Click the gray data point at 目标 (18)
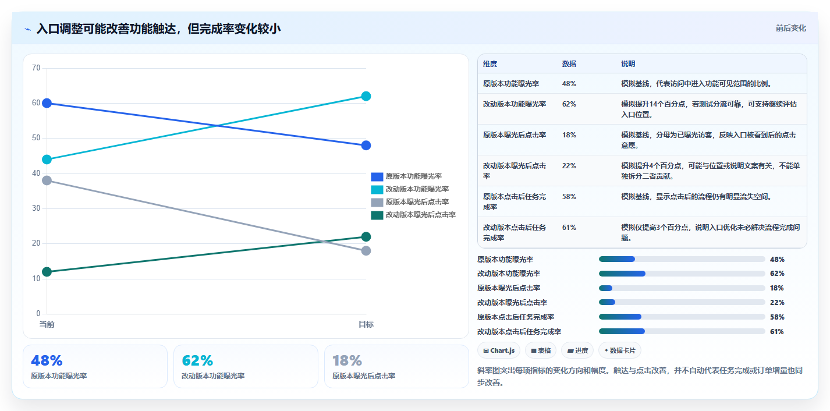830x411 pixels. coord(366,251)
